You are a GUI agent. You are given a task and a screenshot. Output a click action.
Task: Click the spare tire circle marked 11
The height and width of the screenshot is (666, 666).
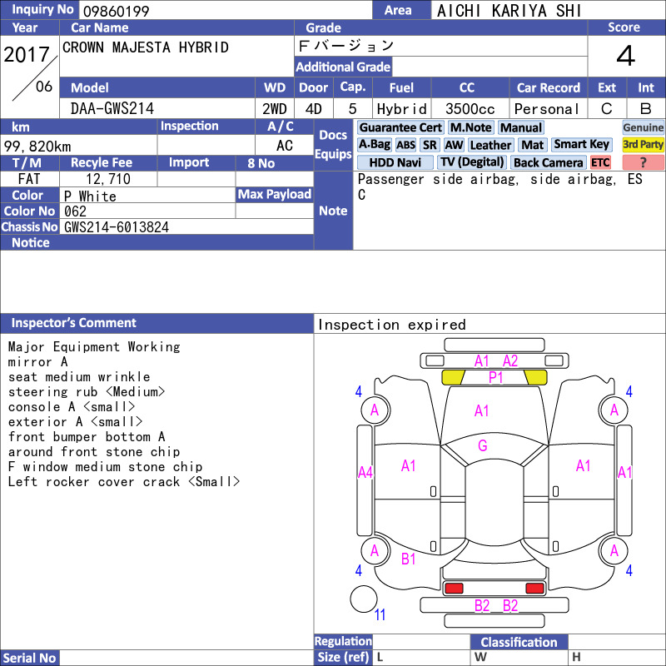364,599
